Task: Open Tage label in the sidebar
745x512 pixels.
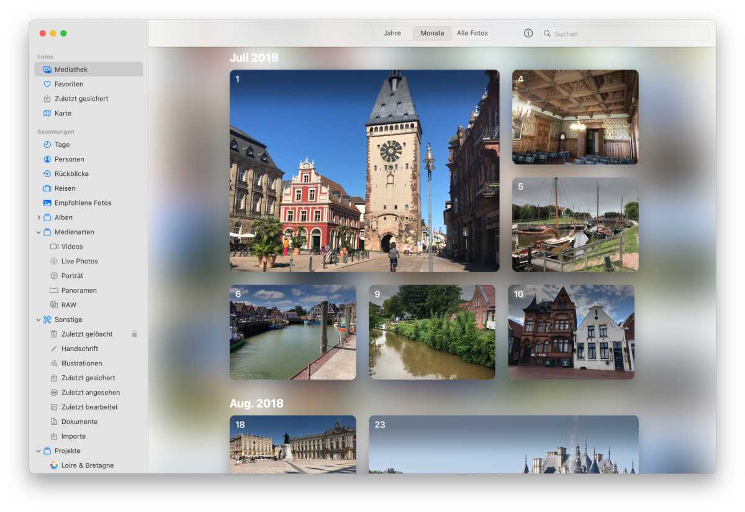Action: (62, 145)
